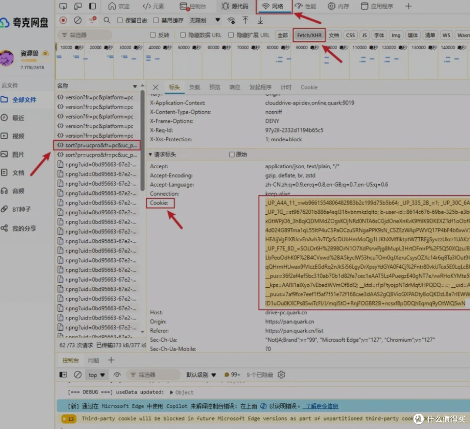Check the 反转 filter checkbox
Viewport: 470px width, 429px height.
click(153, 35)
